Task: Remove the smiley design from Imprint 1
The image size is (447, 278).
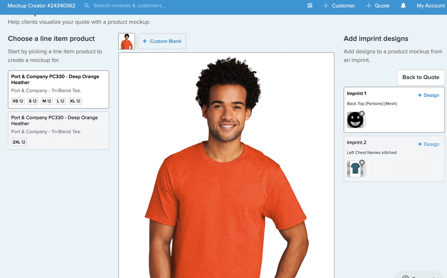Action: click(x=362, y=113)
